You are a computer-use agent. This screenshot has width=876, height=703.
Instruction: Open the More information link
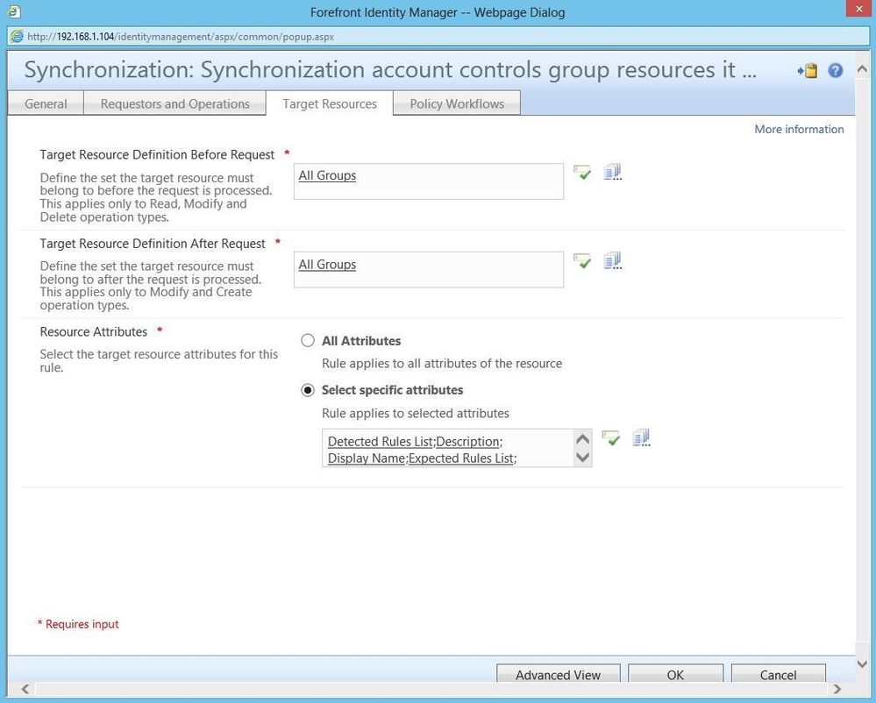click(x=799, y=129)
